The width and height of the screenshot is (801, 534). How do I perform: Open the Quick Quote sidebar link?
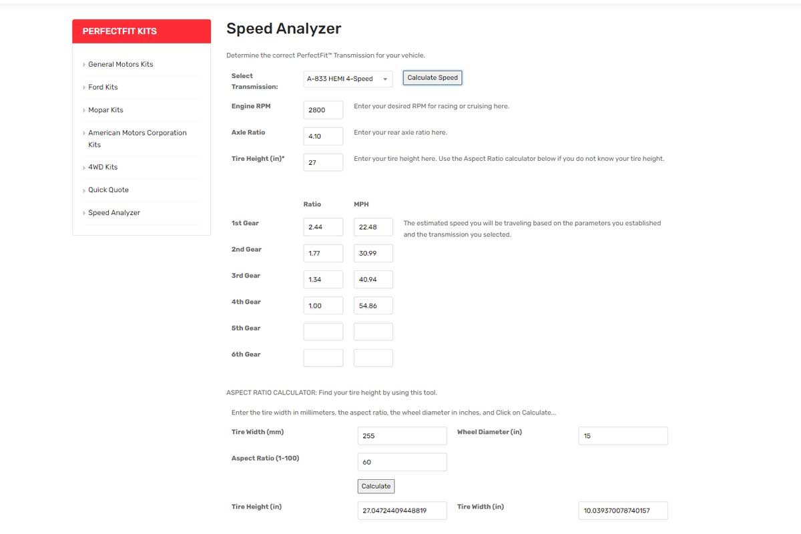[x=108, y=190]
